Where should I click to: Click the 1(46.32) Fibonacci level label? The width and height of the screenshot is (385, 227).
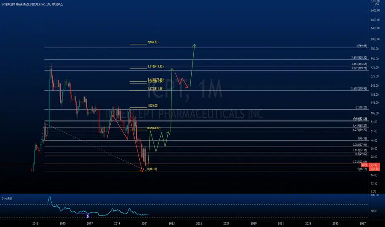coord(362,138)
